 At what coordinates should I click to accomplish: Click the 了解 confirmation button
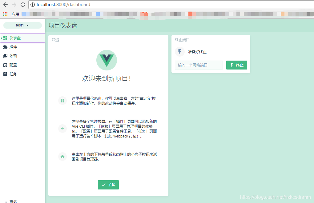click(x=108, y=185)
